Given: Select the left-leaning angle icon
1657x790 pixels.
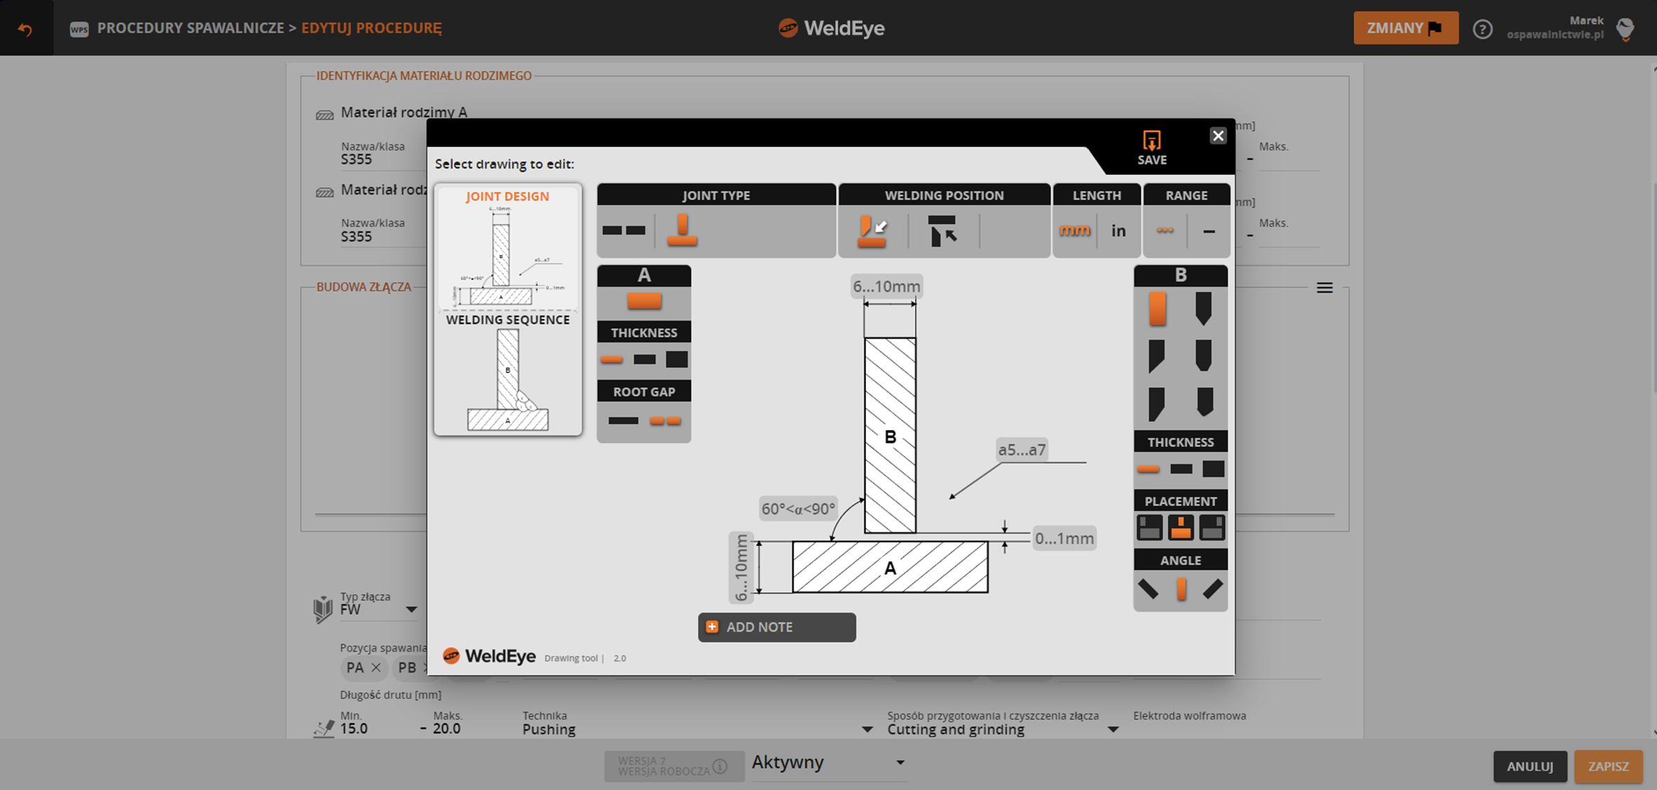Looking at the screenshot, I should pos(1148,589).
